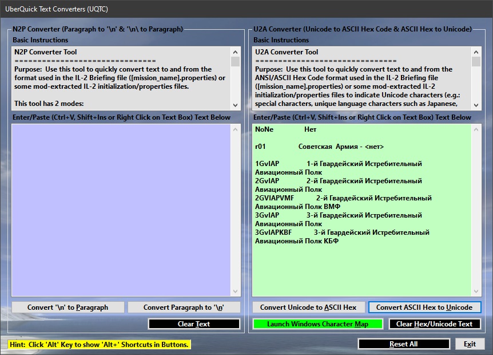Click down arrow of purple text box scrollbar
The width and height of the screenshot is (493, 355).
click(235, 291)
